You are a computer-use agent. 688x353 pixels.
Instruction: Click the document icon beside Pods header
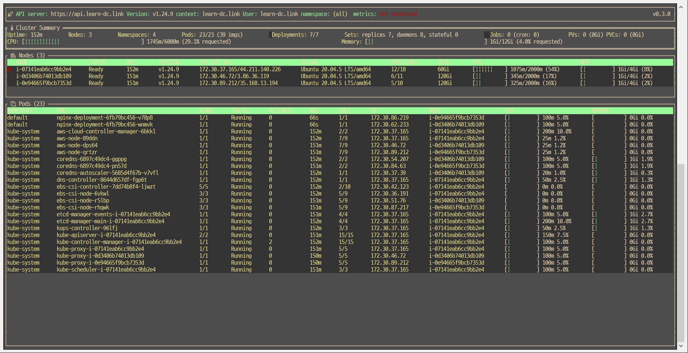13,104
